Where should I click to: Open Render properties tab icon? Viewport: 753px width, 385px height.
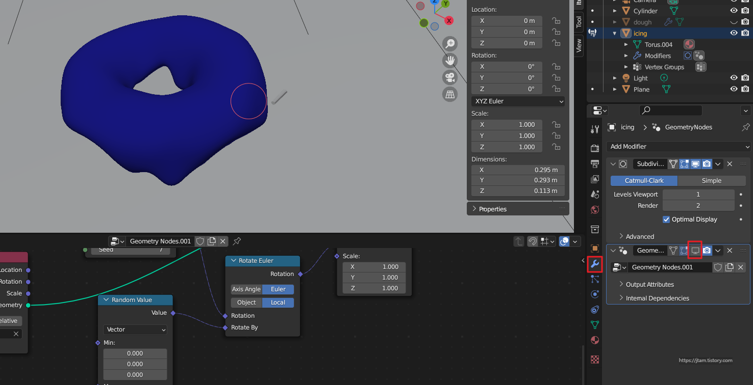(594, 148)
